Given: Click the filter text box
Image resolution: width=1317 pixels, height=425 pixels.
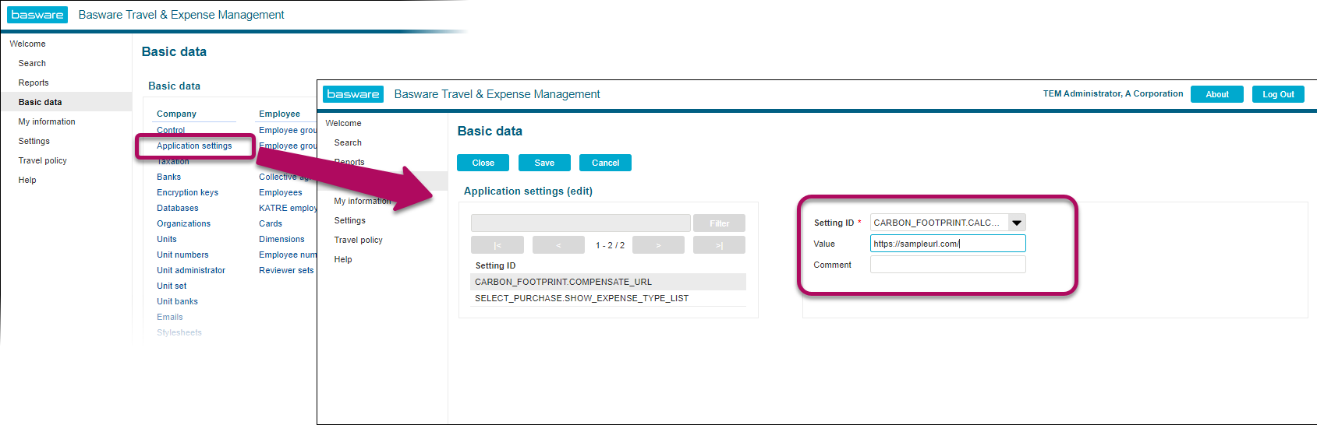Looking at the screenshot, I should tap(581, 223).
